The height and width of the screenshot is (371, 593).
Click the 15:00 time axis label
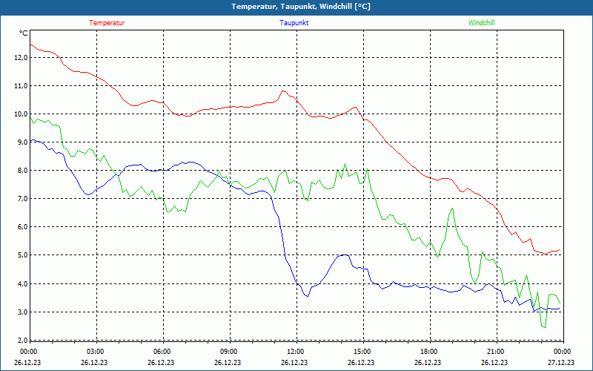[x=362, y=352]
